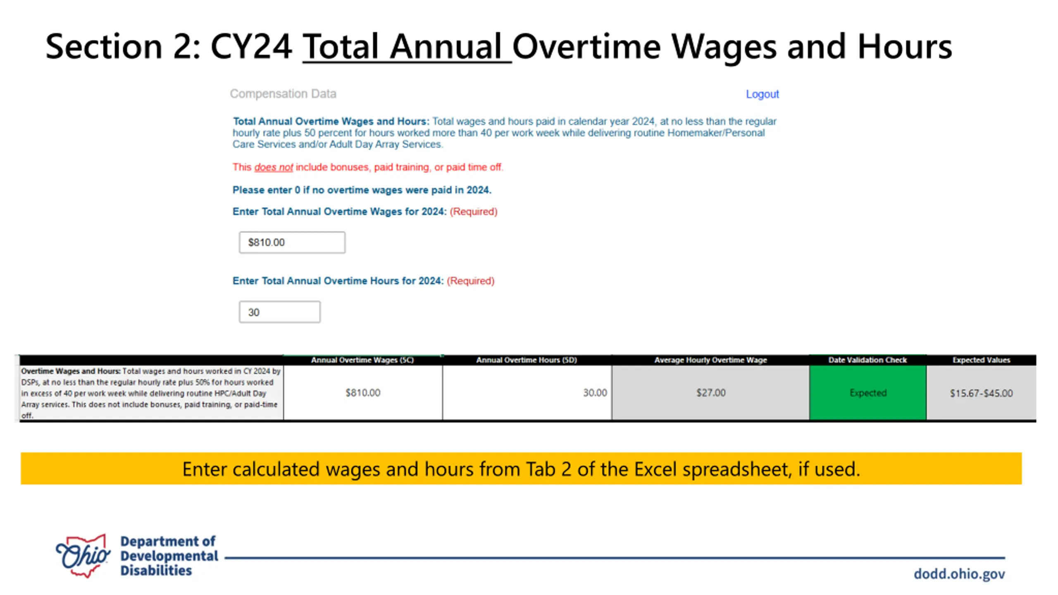The height and width of the screenshot is (595, 1058).
Task: Click the red 'does not' underlined text
Action: tap(274, 167)
